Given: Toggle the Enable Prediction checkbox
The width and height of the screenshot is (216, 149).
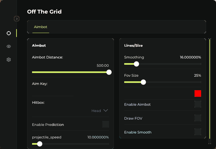Looking at the screenshot, I should point(106,124).
